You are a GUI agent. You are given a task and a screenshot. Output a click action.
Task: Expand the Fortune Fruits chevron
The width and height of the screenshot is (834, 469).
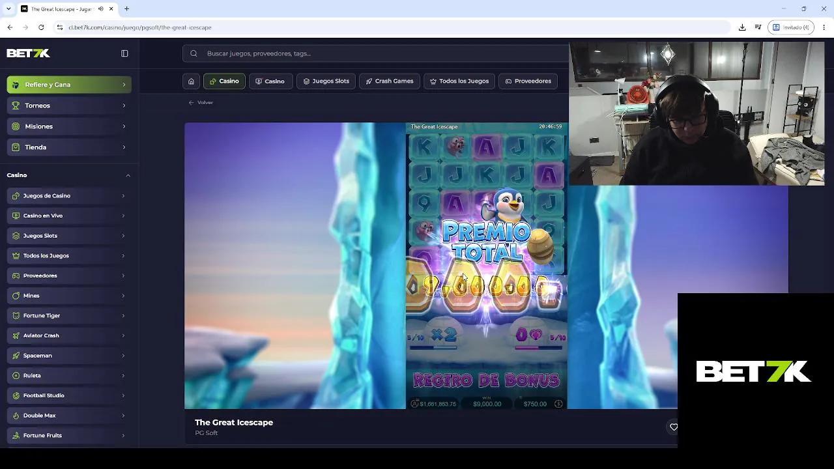123,435
